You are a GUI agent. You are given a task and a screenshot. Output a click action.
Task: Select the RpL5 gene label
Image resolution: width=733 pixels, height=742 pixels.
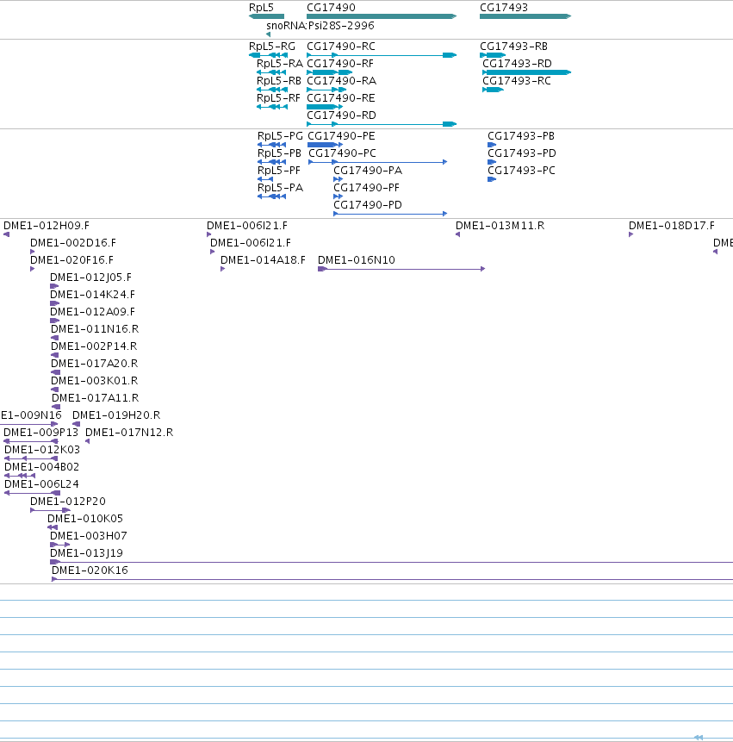pyautogui.click(x=261, y=8)
